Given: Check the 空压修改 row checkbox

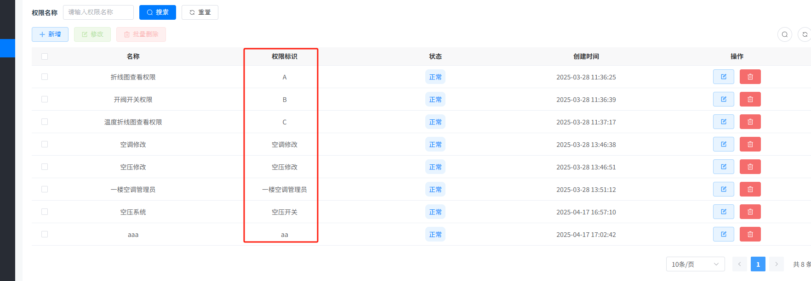Looking at the screenshot, I should [45, 167].
